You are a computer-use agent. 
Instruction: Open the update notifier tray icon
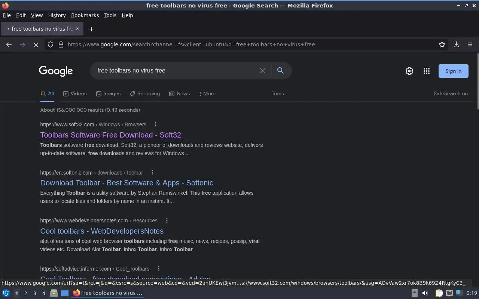coord(458,293)
